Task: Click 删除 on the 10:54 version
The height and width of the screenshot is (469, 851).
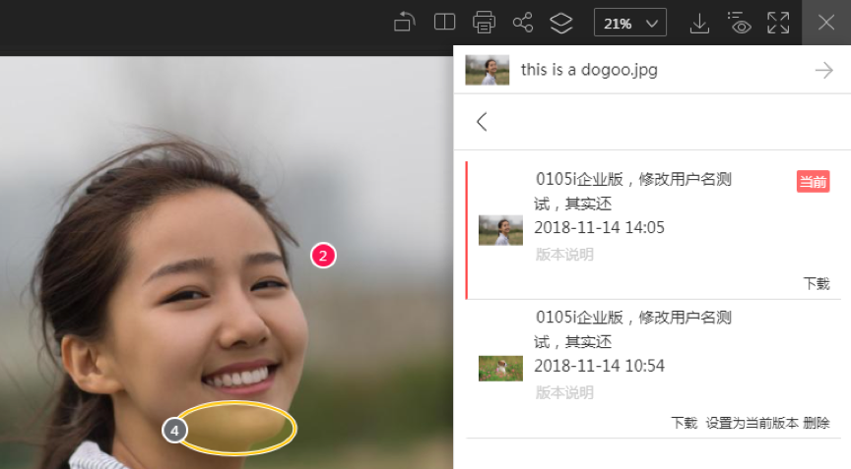Action: click(817, 423)
